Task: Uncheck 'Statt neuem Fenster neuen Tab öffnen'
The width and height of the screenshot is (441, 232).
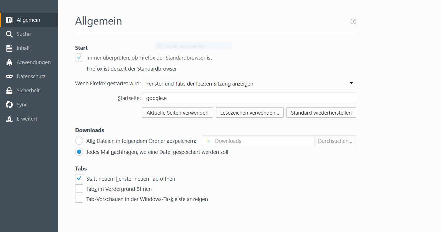Action: point(79,178)
